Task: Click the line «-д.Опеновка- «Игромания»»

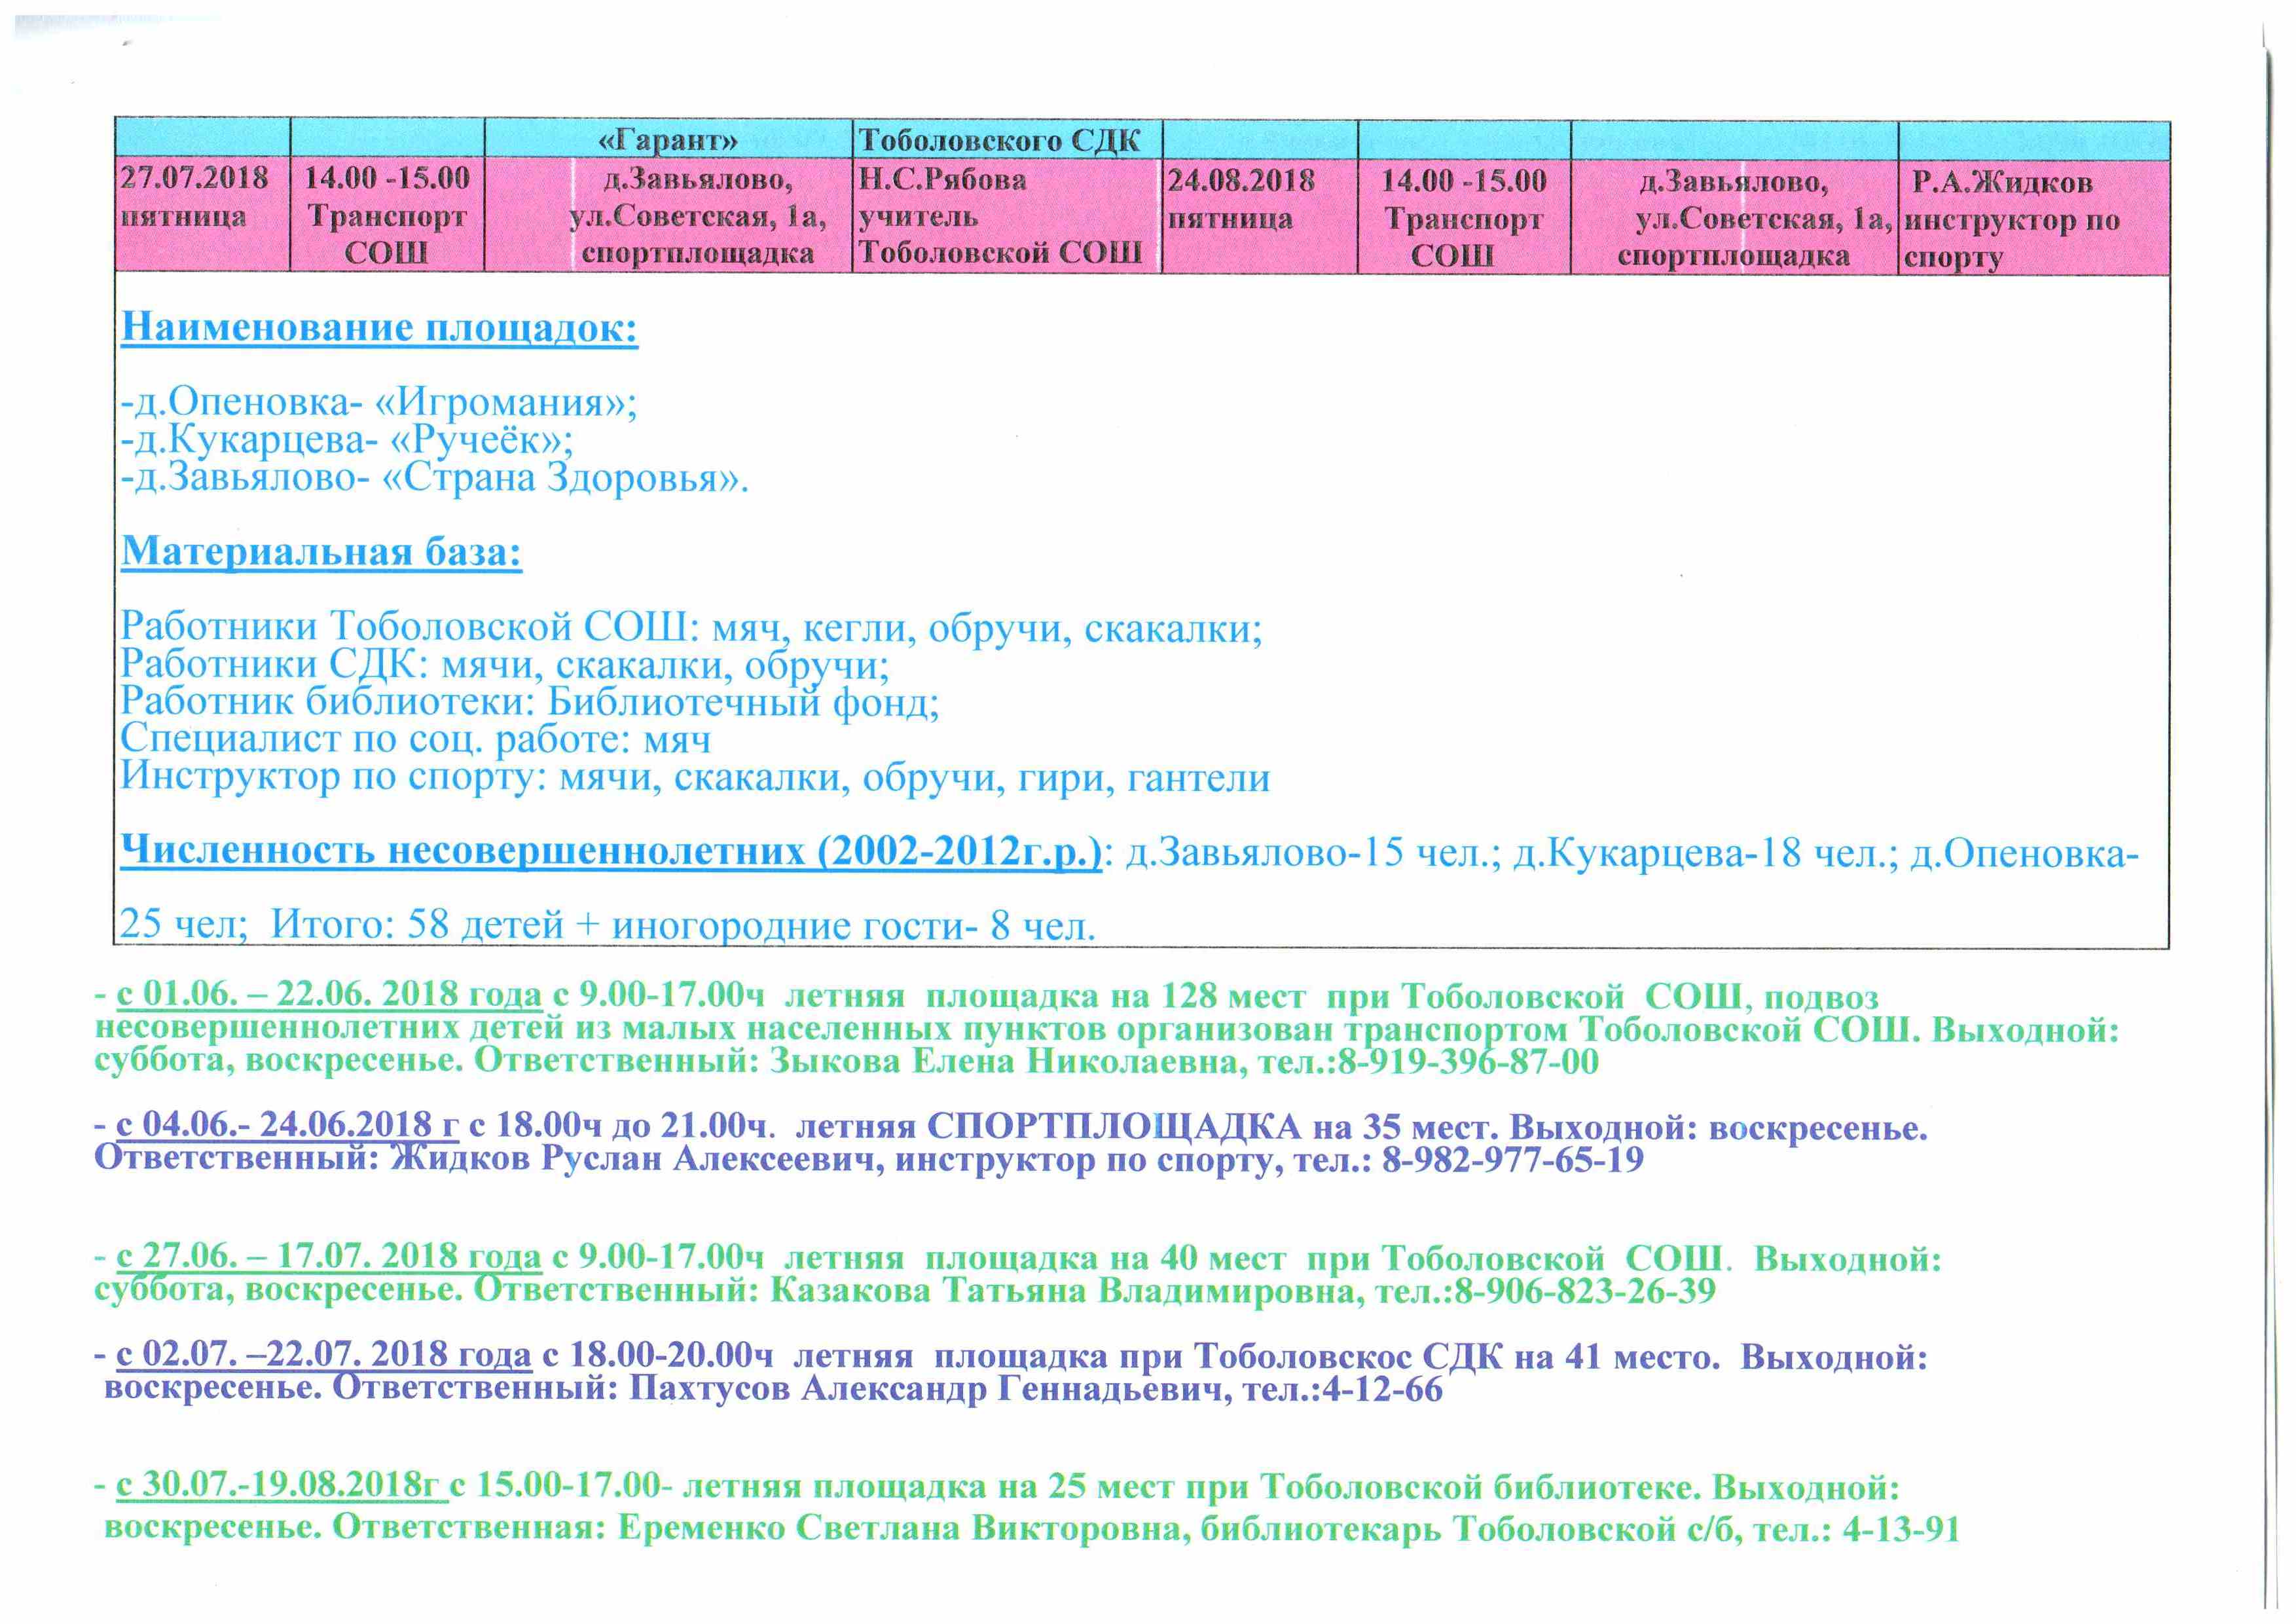Action: pos(379,403)
